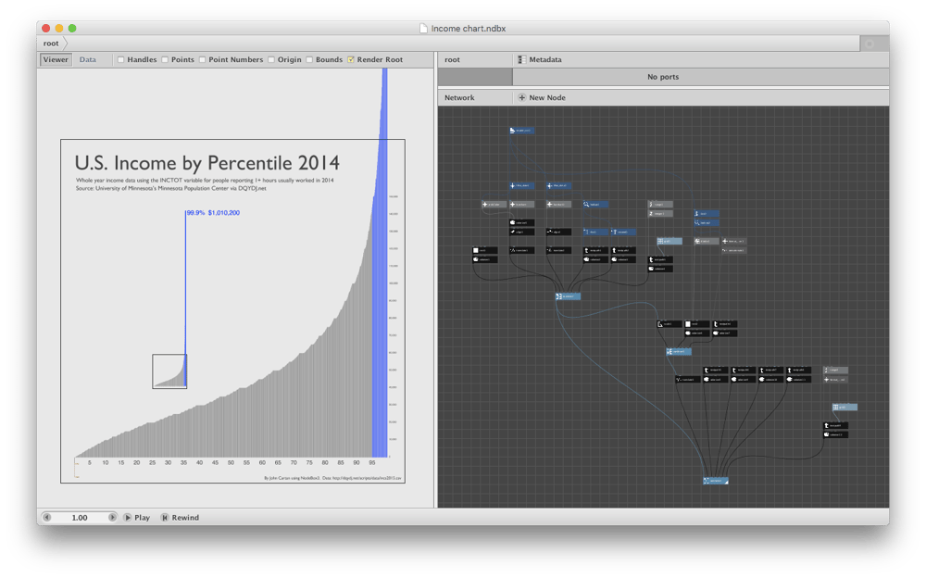Screen dimensions: 926x578
Task: Switch to the Viewer tab
Action: pos(56,59)
